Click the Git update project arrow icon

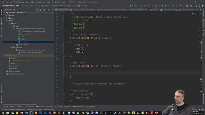tap(176, 6)
